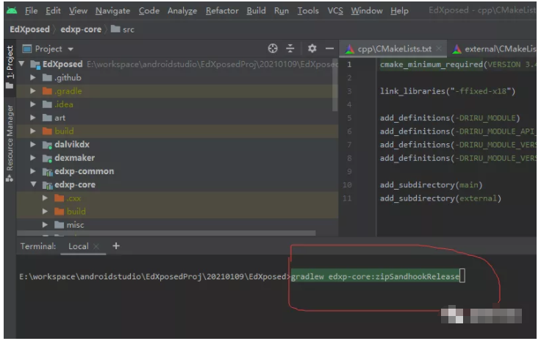541x341 pixels.
Task: Click the edxp-common module icon
Action: [x=47, y=171]
